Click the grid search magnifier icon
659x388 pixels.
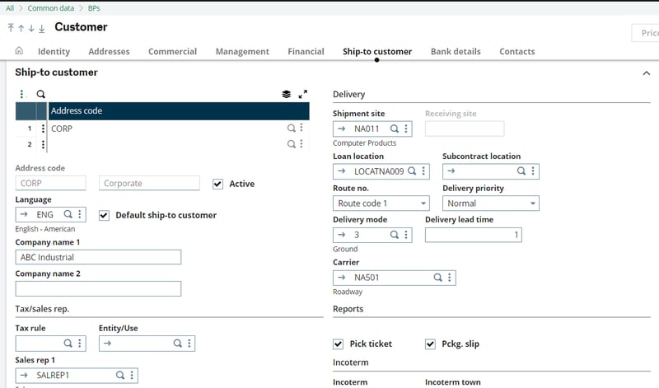[40, 95]
